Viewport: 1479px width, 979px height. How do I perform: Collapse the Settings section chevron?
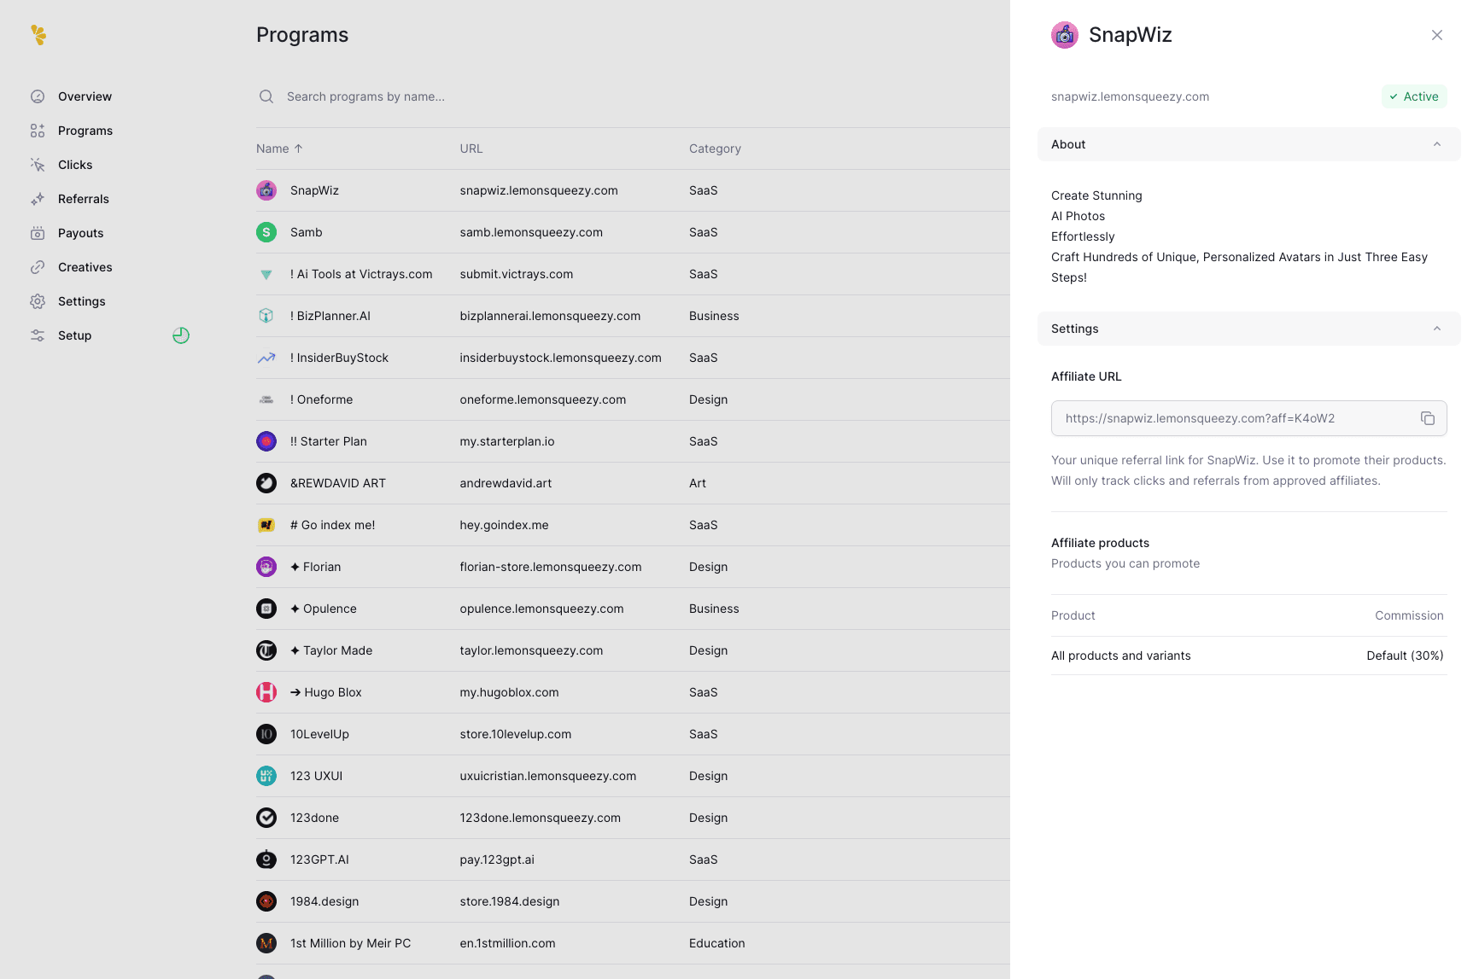click(1437, 329)
